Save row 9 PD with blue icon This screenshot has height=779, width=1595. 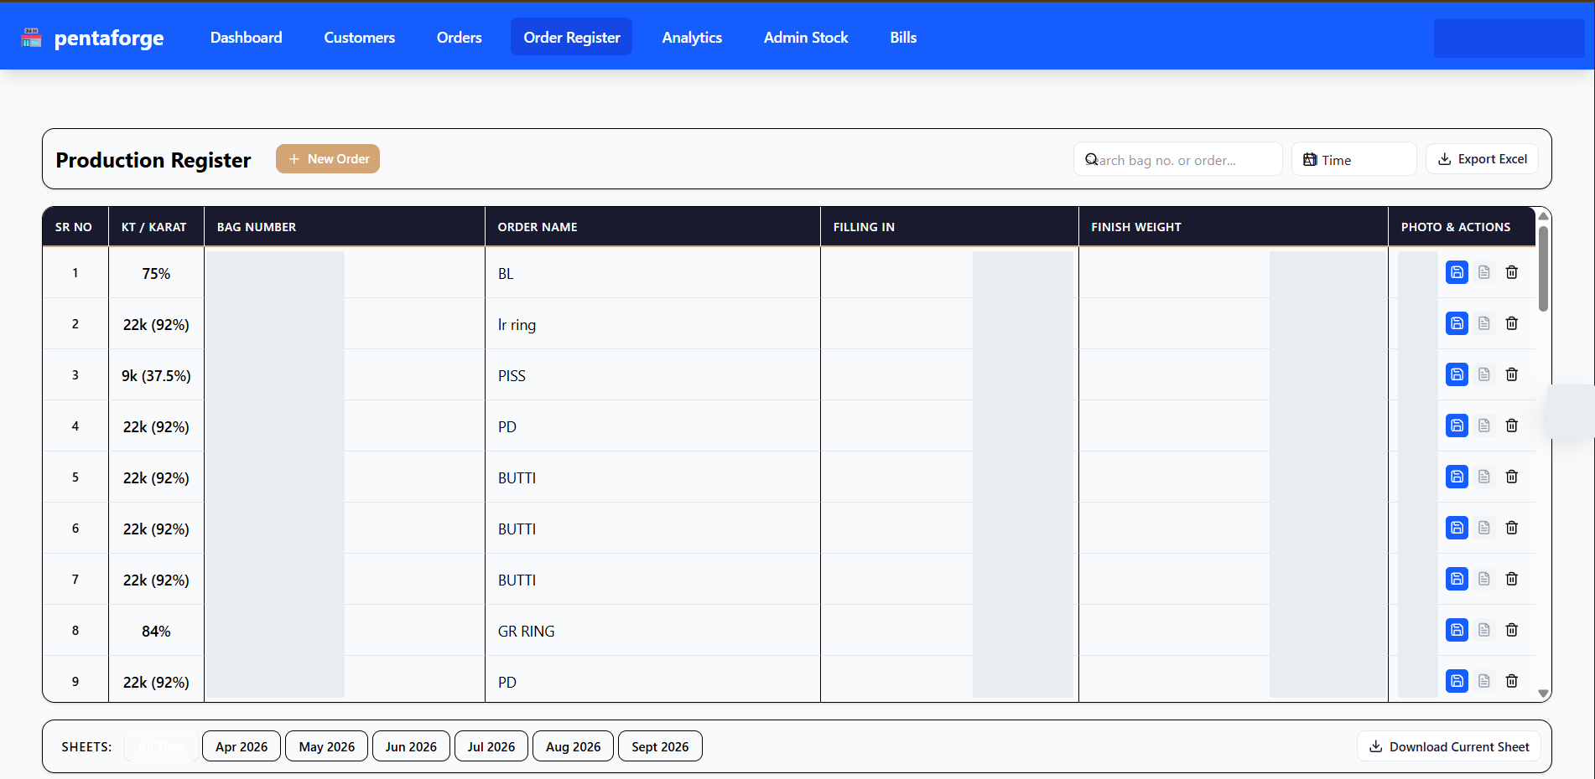(x=1457, y=681)
